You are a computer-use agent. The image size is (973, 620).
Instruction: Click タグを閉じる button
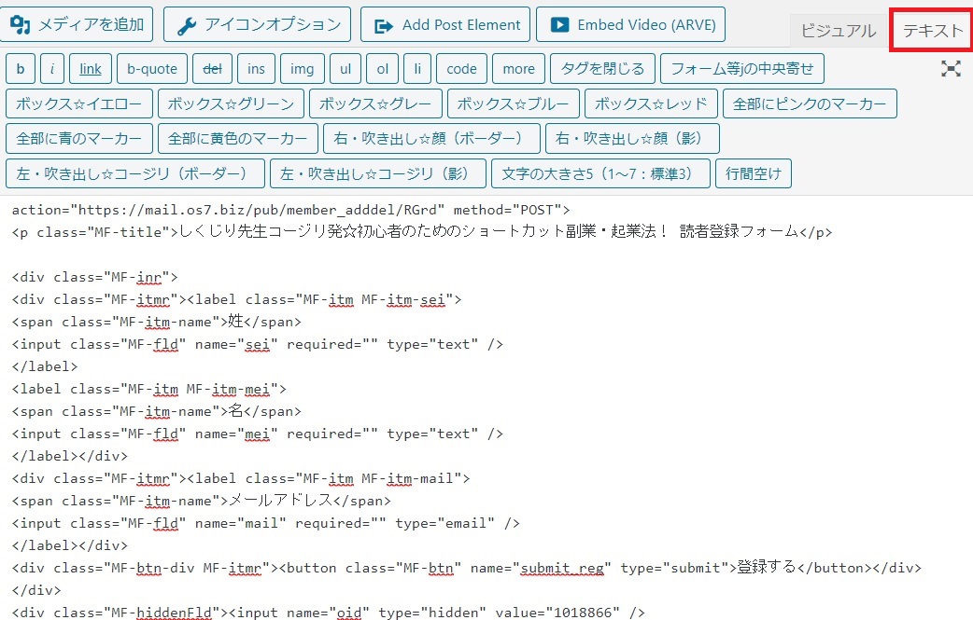[x=602, y=69]
